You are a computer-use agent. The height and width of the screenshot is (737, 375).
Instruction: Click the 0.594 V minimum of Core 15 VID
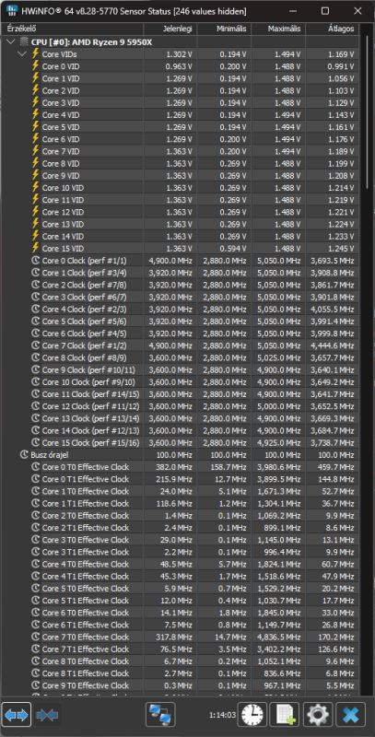click(233, 248)
